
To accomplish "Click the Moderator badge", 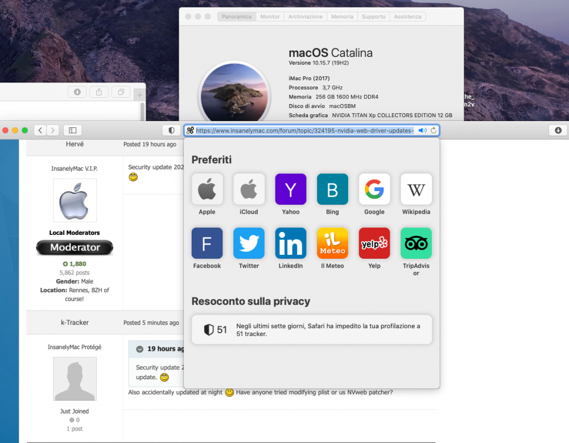I will [x=75, y=247].
